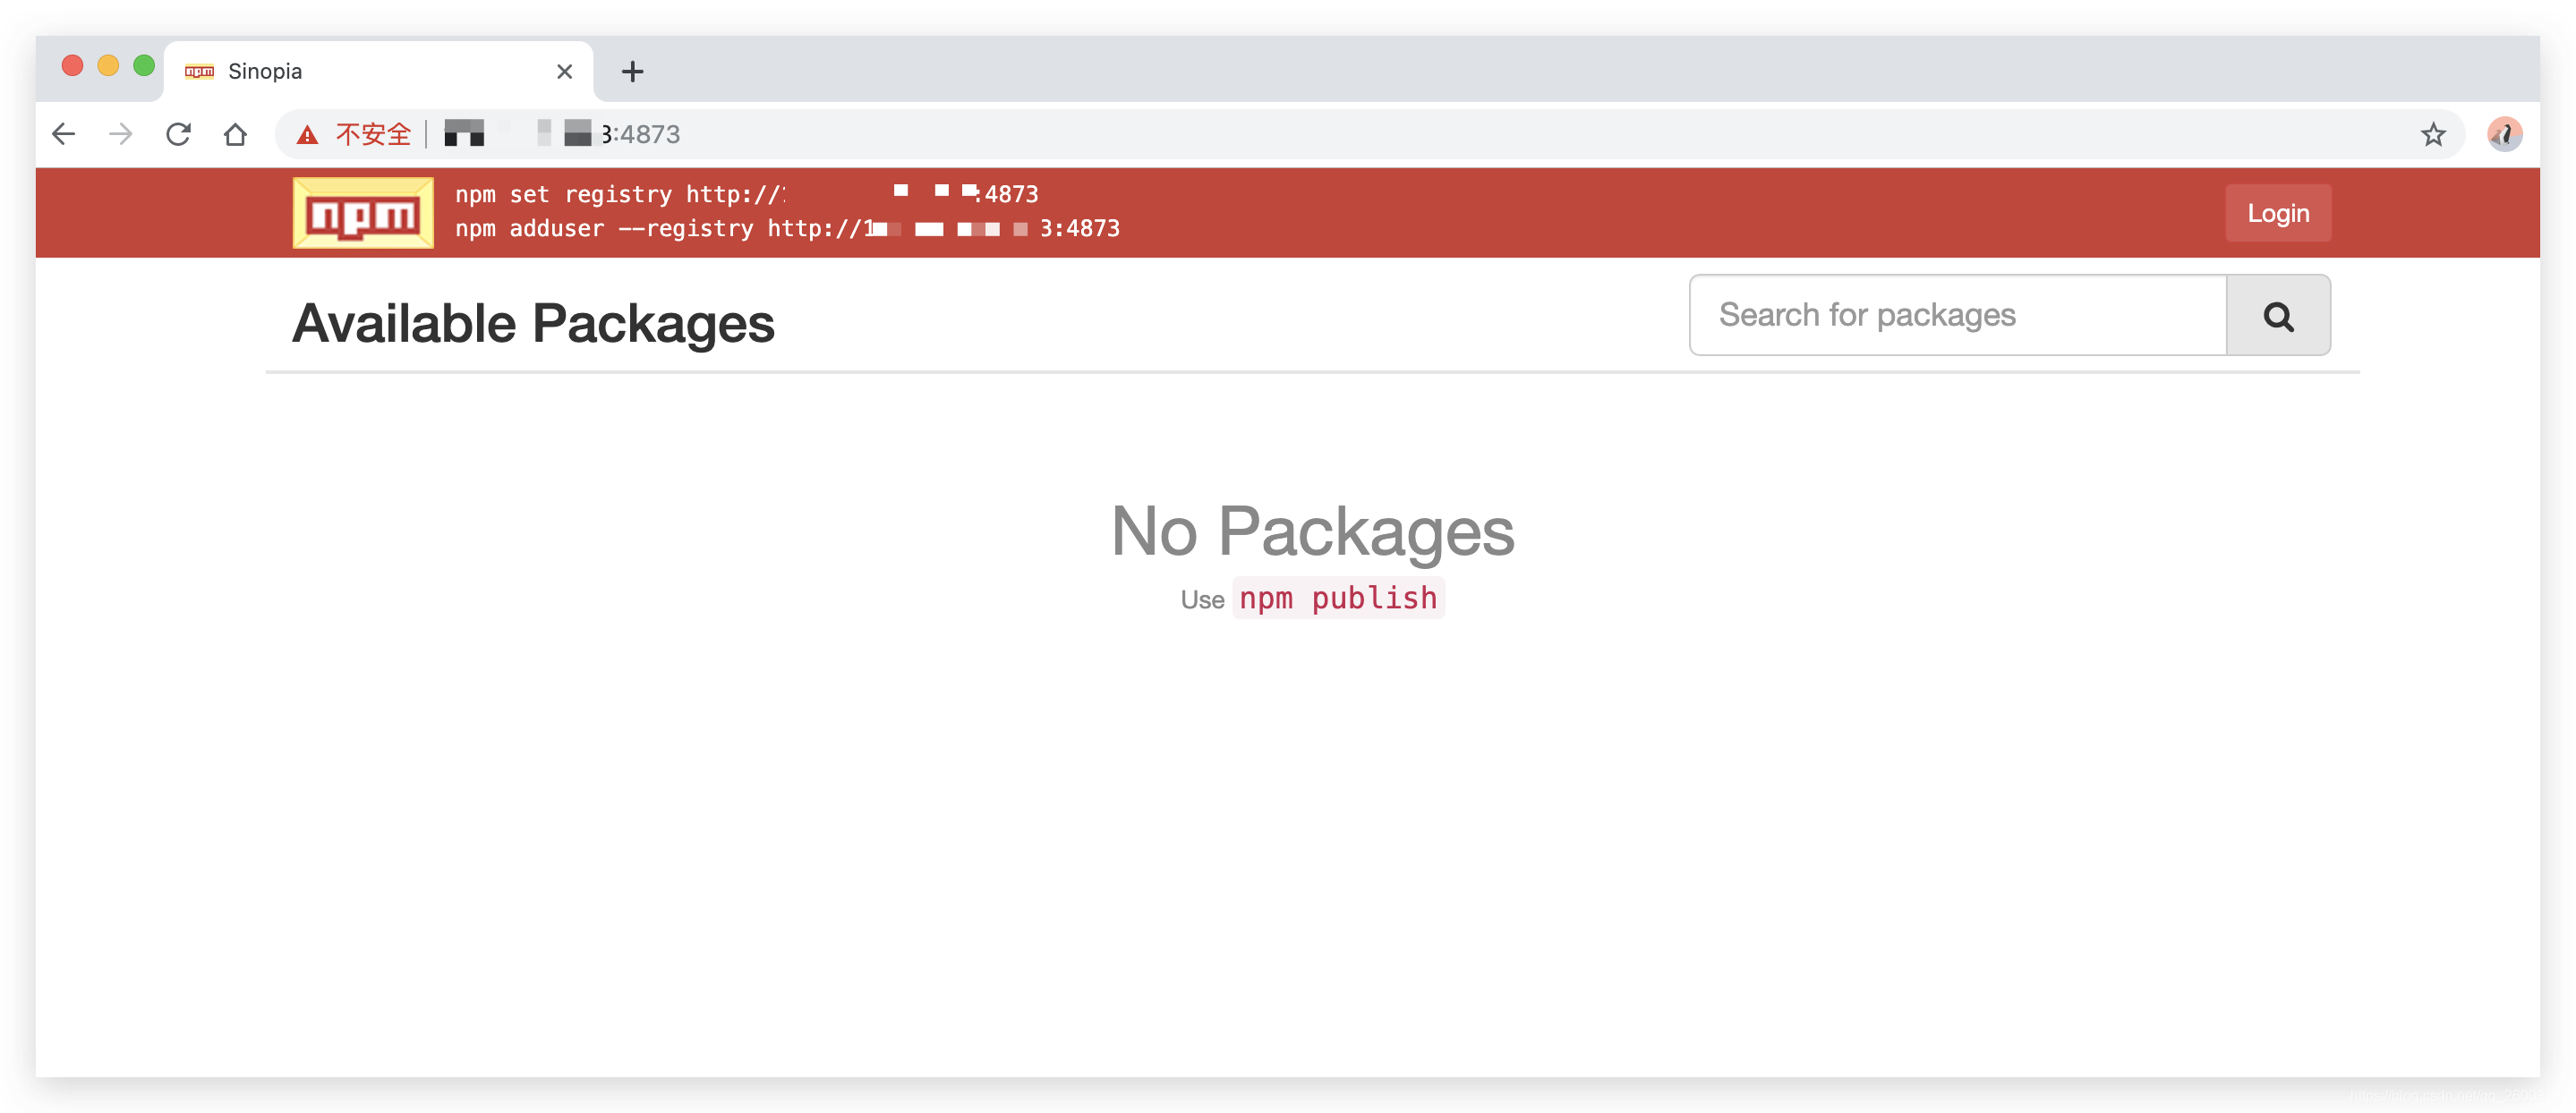Image resolution: width=2576 pixels, height=1113 pixels.
Task: Click the browser profile avatar icon
Action: (2511, 134)
